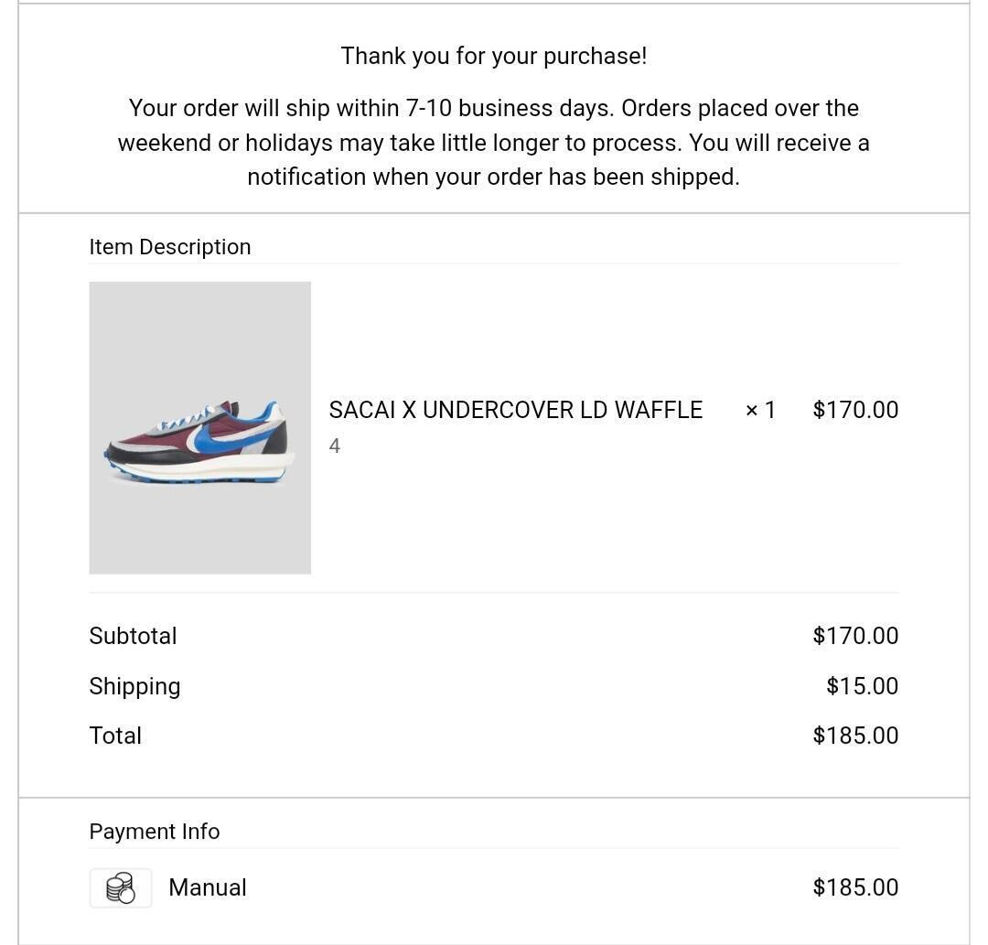Click the Thank you for your purchase heading
Screen dimensions: 988x945
coord(494,56)
